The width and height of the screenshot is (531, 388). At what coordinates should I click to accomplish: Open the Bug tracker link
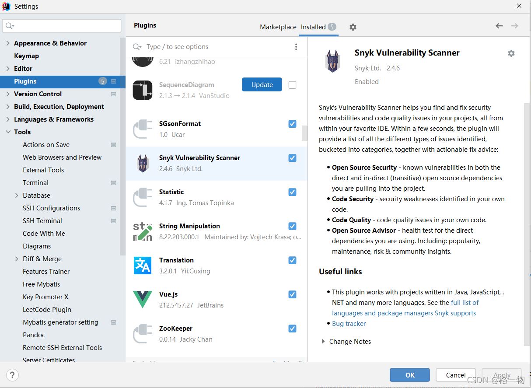349,324
